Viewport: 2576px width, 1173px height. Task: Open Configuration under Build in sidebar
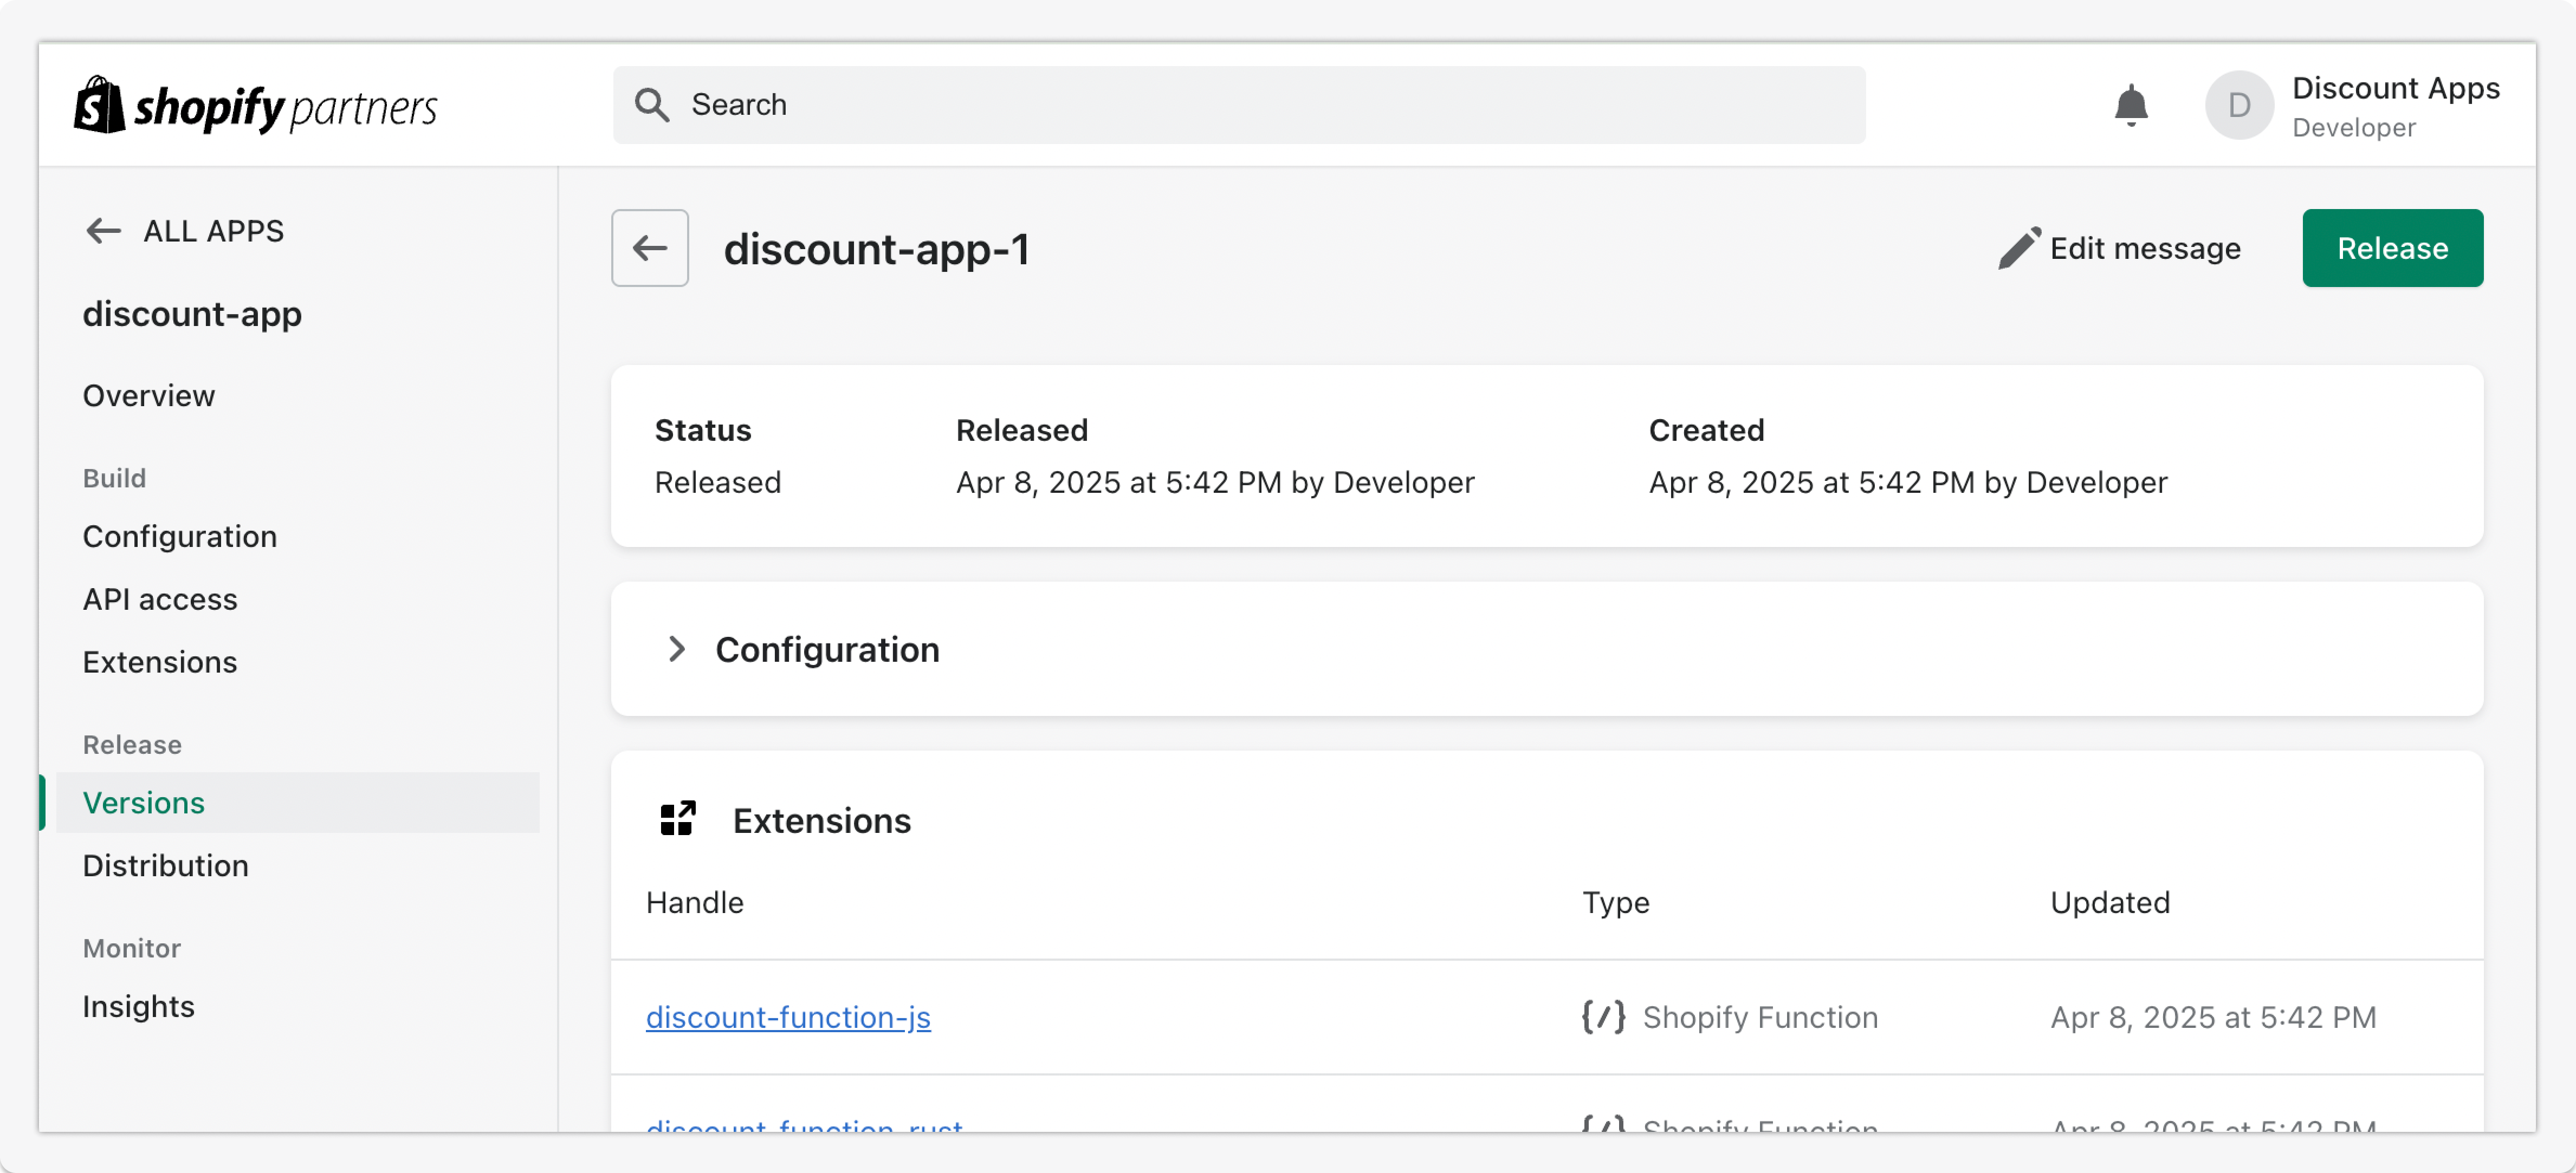[180, 537]
